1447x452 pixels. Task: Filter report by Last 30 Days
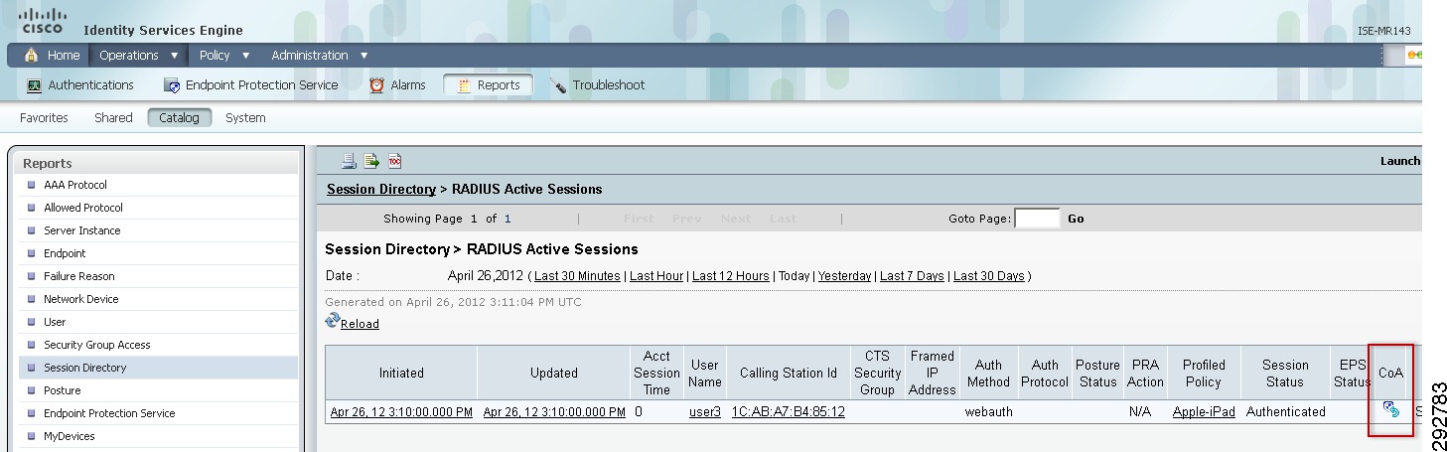click(988, 276)
